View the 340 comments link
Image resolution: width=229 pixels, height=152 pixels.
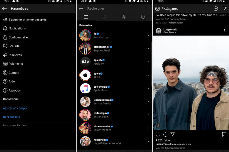click(171, 19)
